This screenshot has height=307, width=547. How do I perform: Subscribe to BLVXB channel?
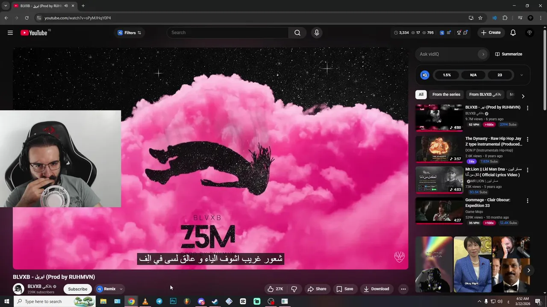point(78,289)
